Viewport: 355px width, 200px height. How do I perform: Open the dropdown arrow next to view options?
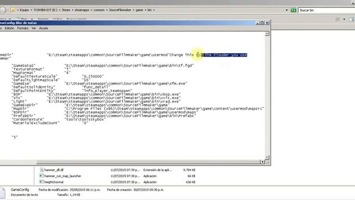click(344, 19)
